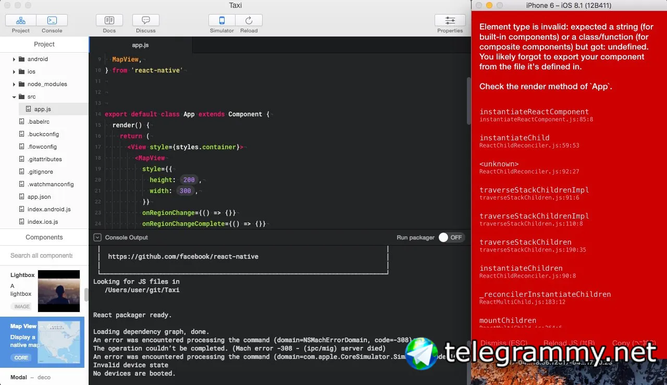Expand the android folder
Viewport: 667px width, 385px height.
coord(14,59)
